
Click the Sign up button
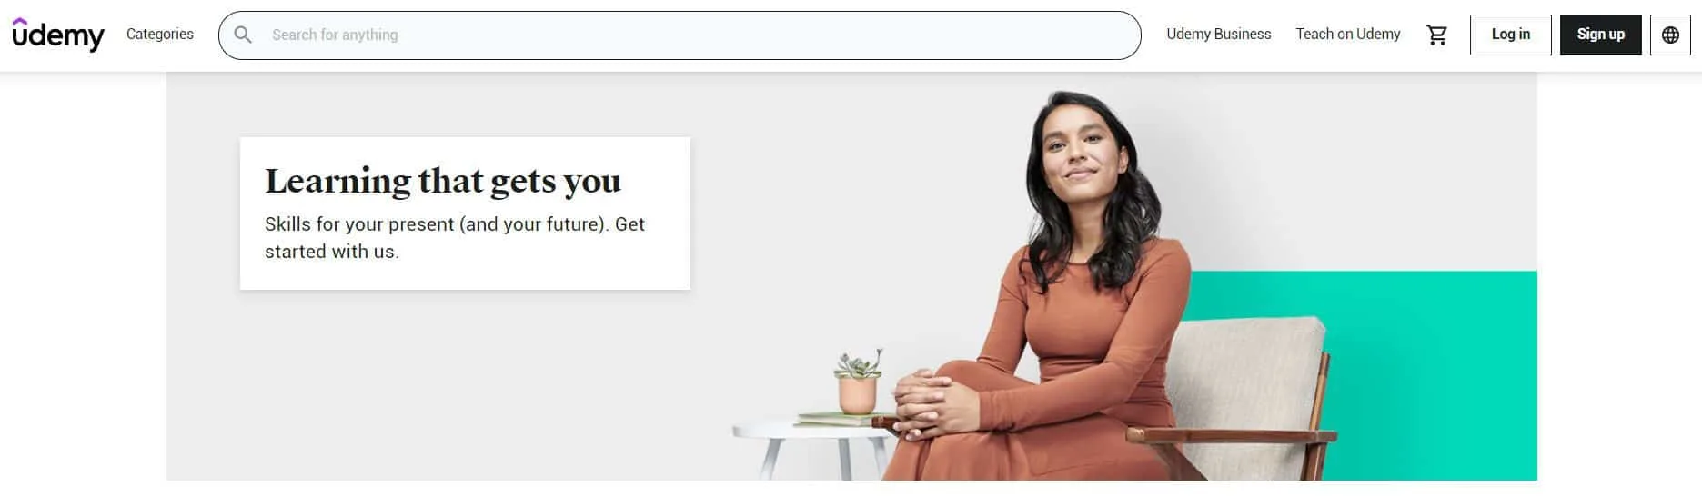pyautogui.click(x=1601, y=35)
